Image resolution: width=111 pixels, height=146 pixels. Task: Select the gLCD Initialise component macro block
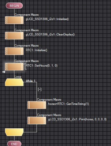click(14, 20)
